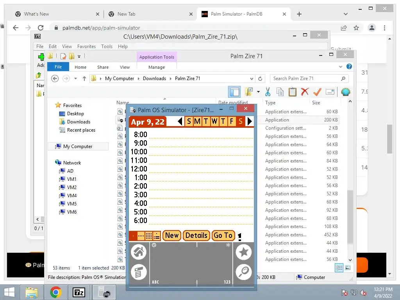Tap the clock icon in Graffiti area
Screen dimensions: 400x300
[x=154, y=245]
